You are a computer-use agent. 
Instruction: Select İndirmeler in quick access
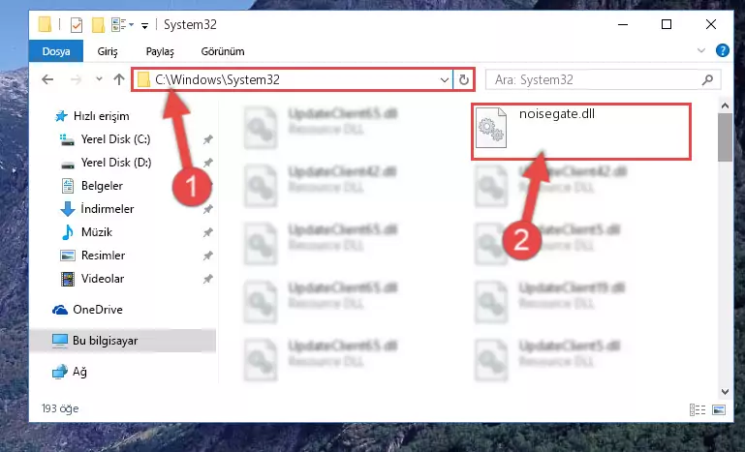pyautogui.click(x=108, y=209)
